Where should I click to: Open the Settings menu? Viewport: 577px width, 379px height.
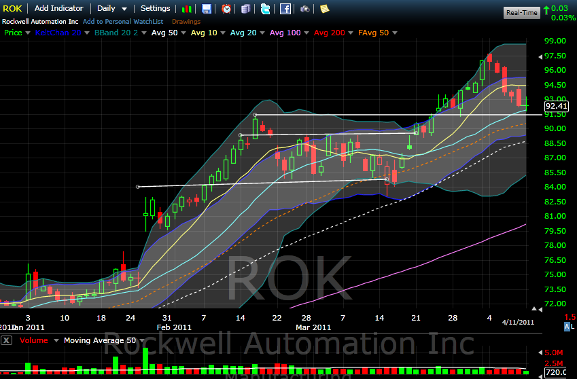[155, 8]
